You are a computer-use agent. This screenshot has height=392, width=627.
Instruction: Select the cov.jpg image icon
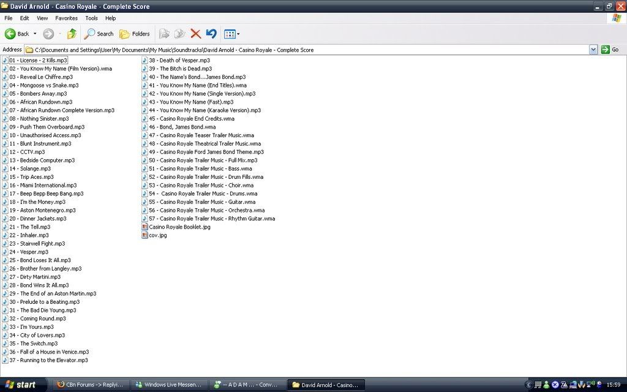tap(145, 235)
